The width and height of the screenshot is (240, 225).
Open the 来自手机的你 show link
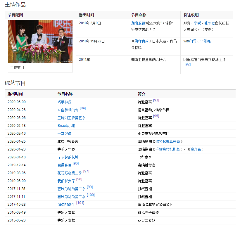click(x=68, y=110)
